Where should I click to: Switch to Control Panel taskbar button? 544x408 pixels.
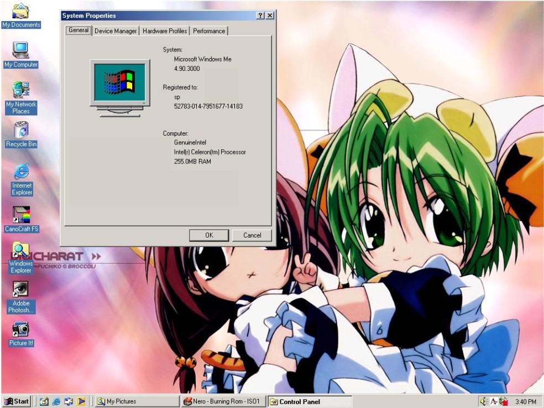310,401
